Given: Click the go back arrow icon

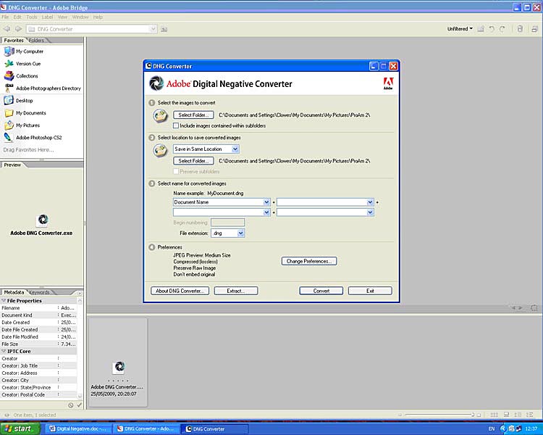Looking at the screenshot, I should pos(7,29).
